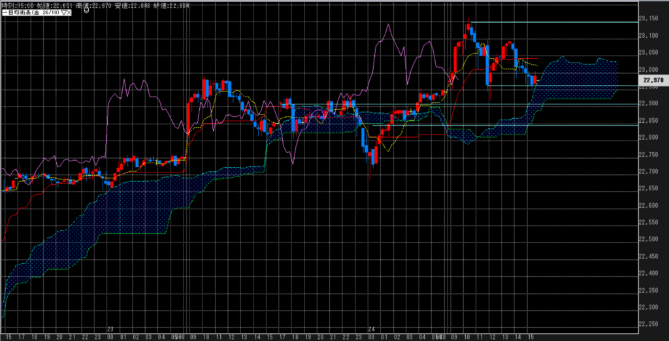
Task: Select date marker 23 on time axis
Action: pos(110,329)
